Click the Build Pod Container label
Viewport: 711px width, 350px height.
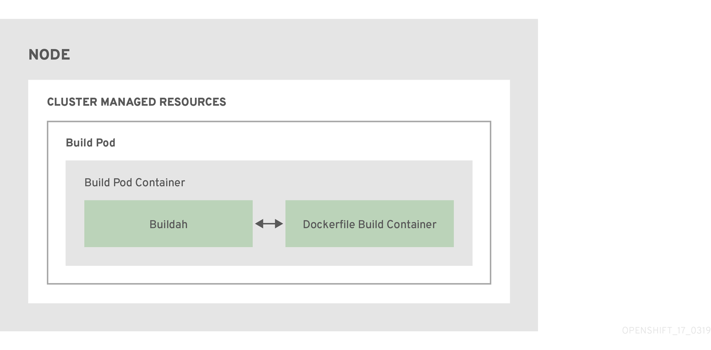tap(135, 182)
